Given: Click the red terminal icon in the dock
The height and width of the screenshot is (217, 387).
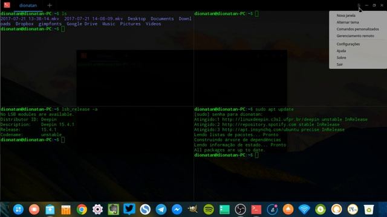Looking at the screenshot, I should coord(256,210).
